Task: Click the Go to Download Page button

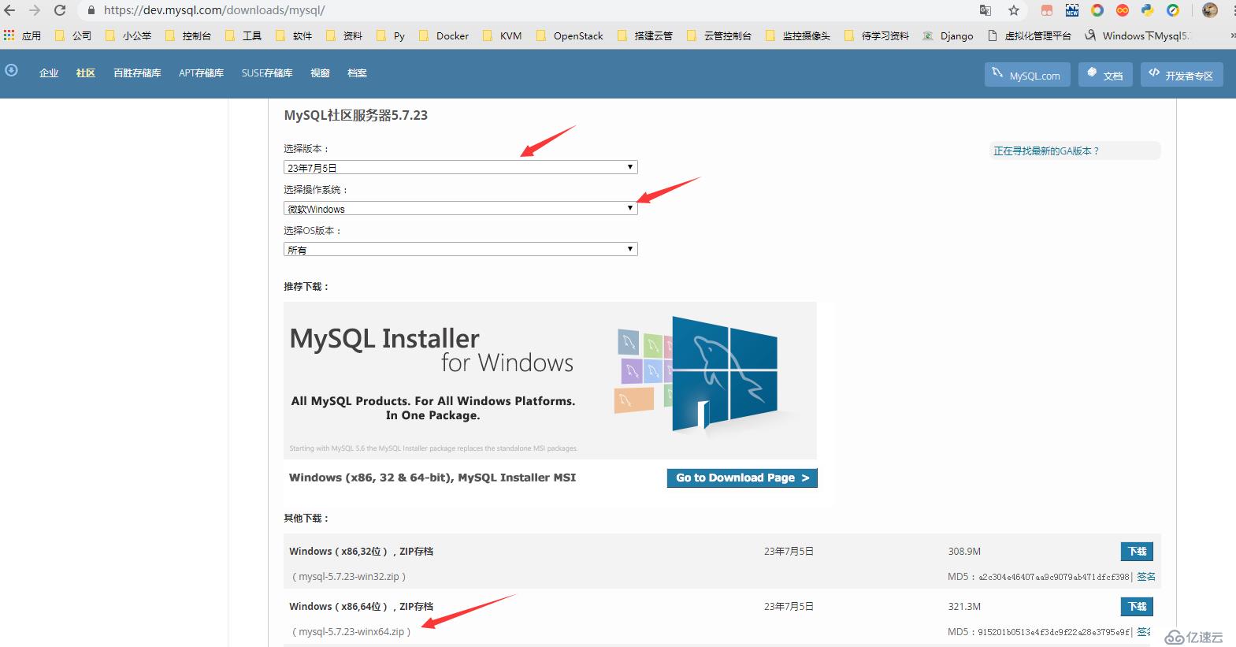Action: [742, 478]
